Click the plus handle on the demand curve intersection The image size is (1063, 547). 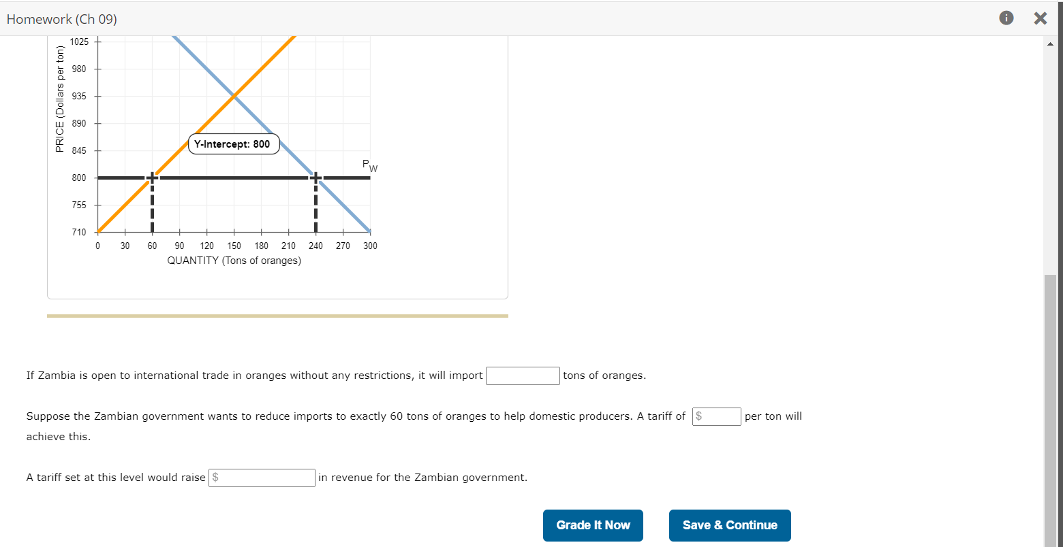pyautogui.click(x=315, y=177)
